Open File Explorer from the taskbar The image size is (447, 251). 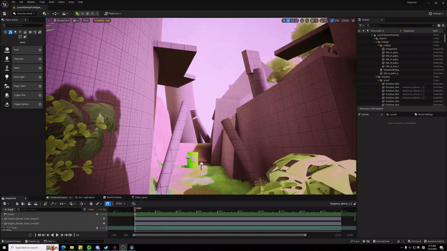tap(72, 248)
